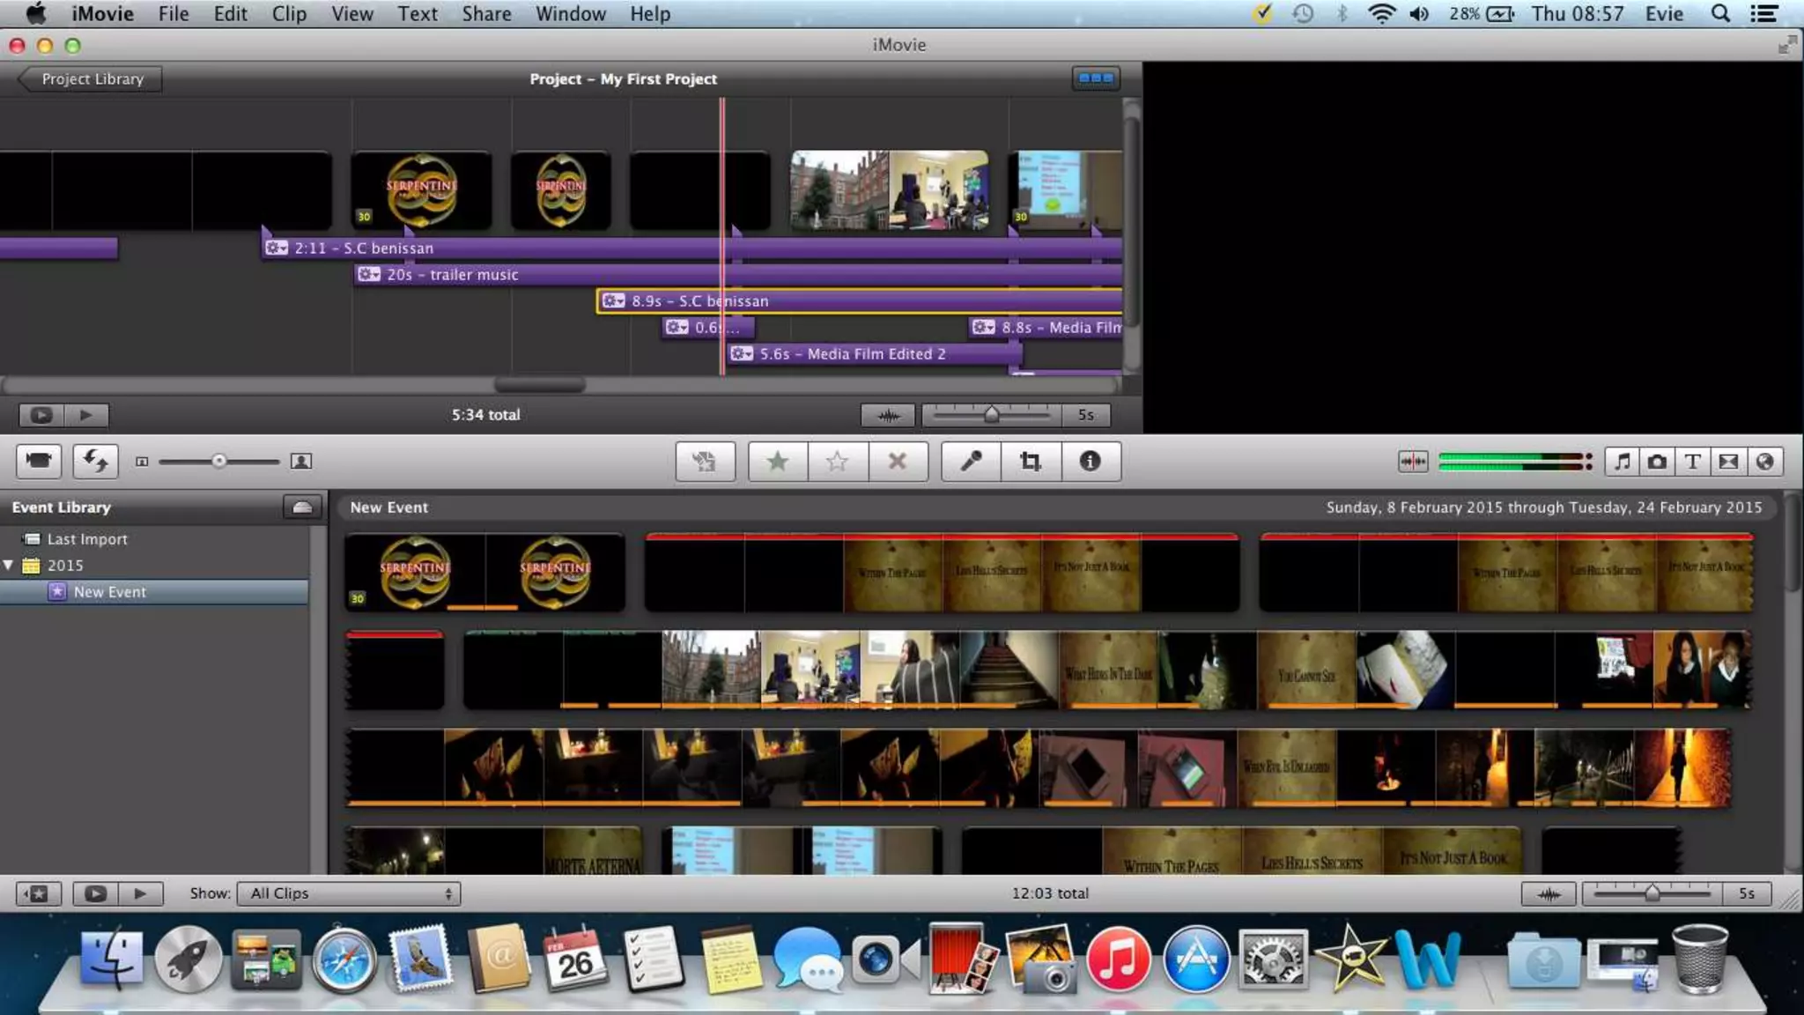This screenshot has height=1015, width=1804.
Task: Open the Help menu
Action: click(x=650, y=13)
